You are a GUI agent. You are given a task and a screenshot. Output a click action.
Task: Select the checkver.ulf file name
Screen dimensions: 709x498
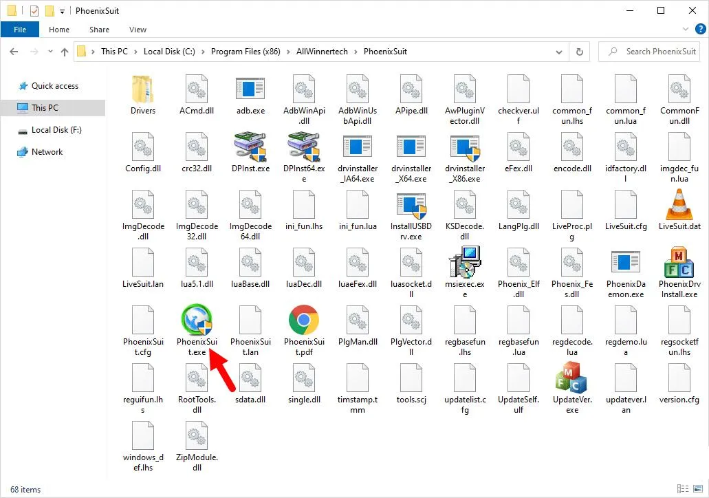click(519, 116)
